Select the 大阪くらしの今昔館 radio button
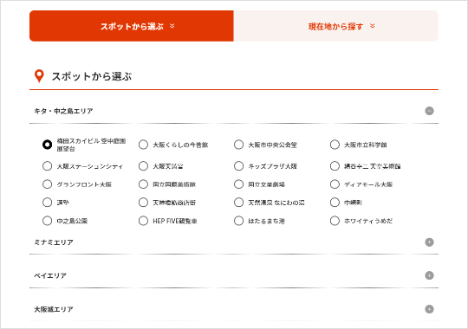468x329 pixels. click(x=143, y=145)
